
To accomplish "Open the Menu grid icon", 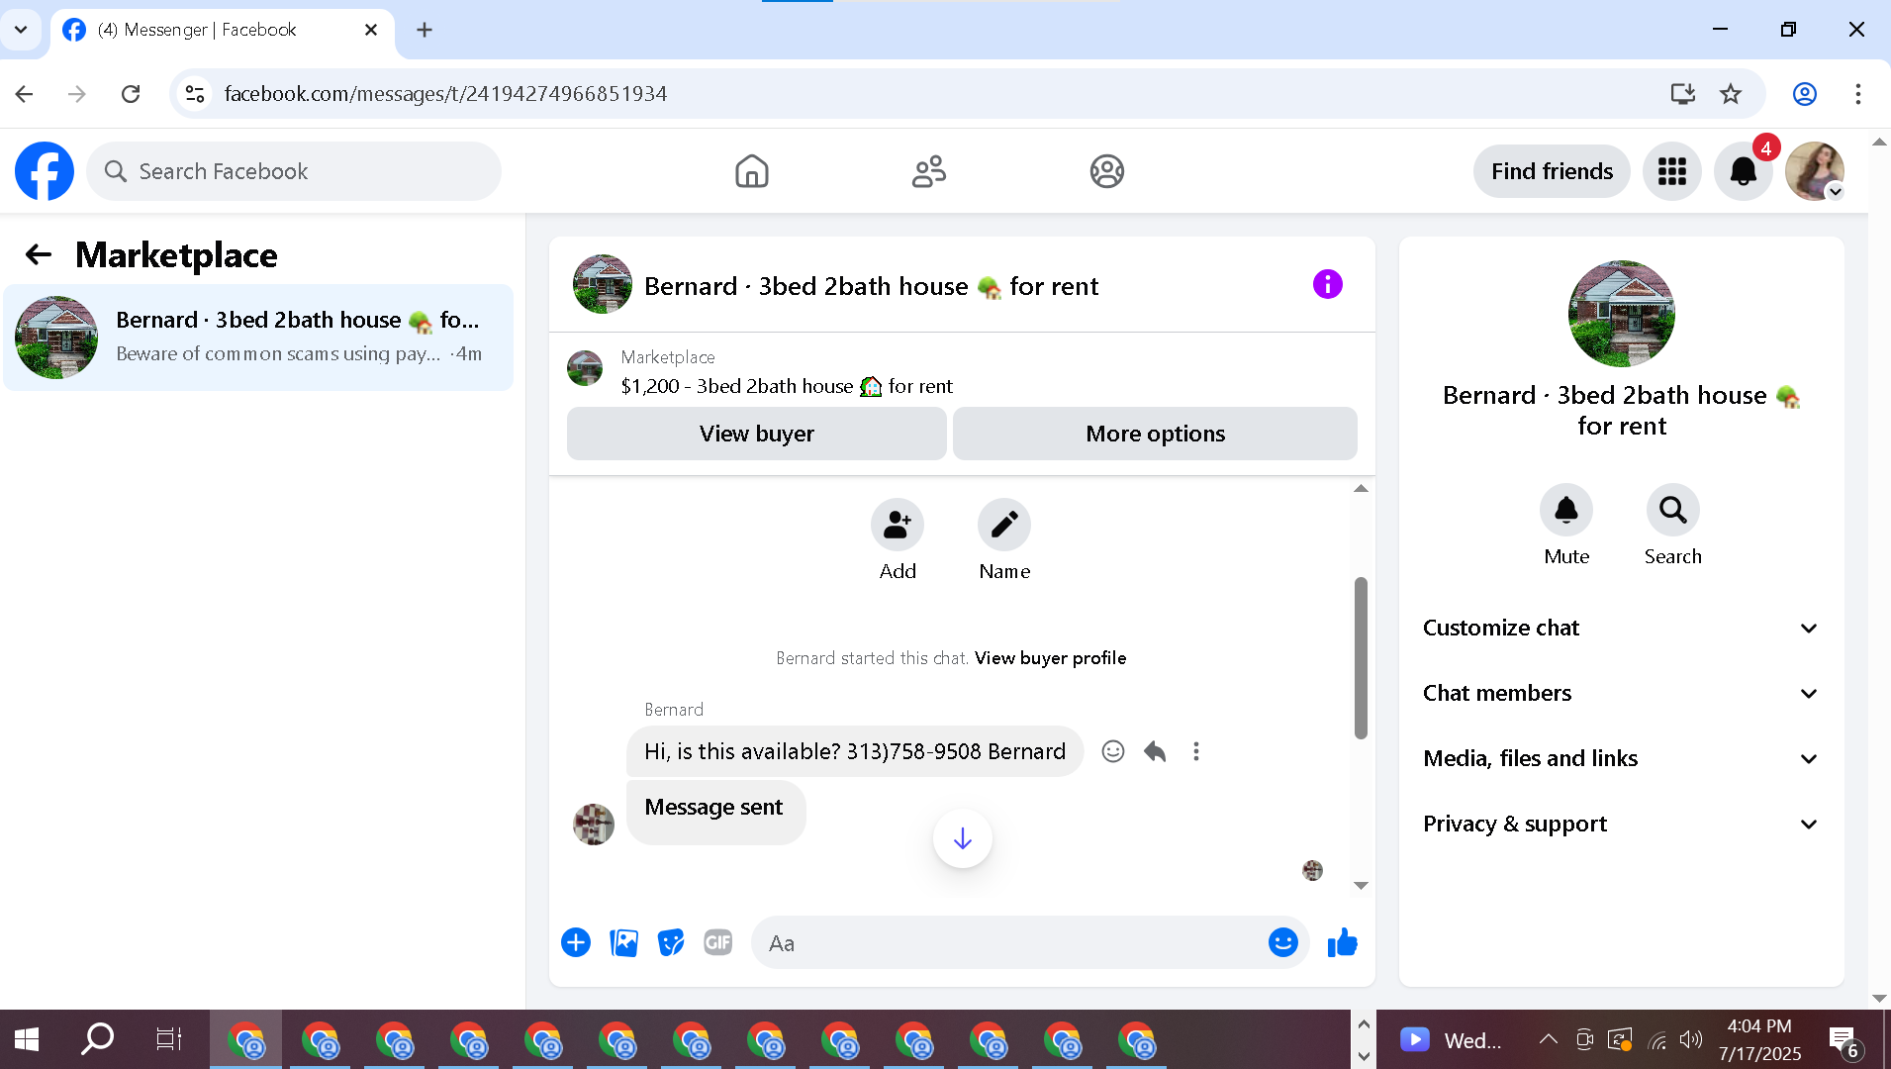I will click(x=1672, y=171).
